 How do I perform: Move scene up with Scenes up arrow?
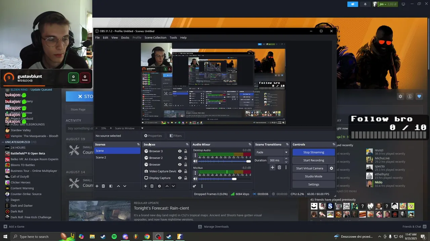(x=118, y=186)
